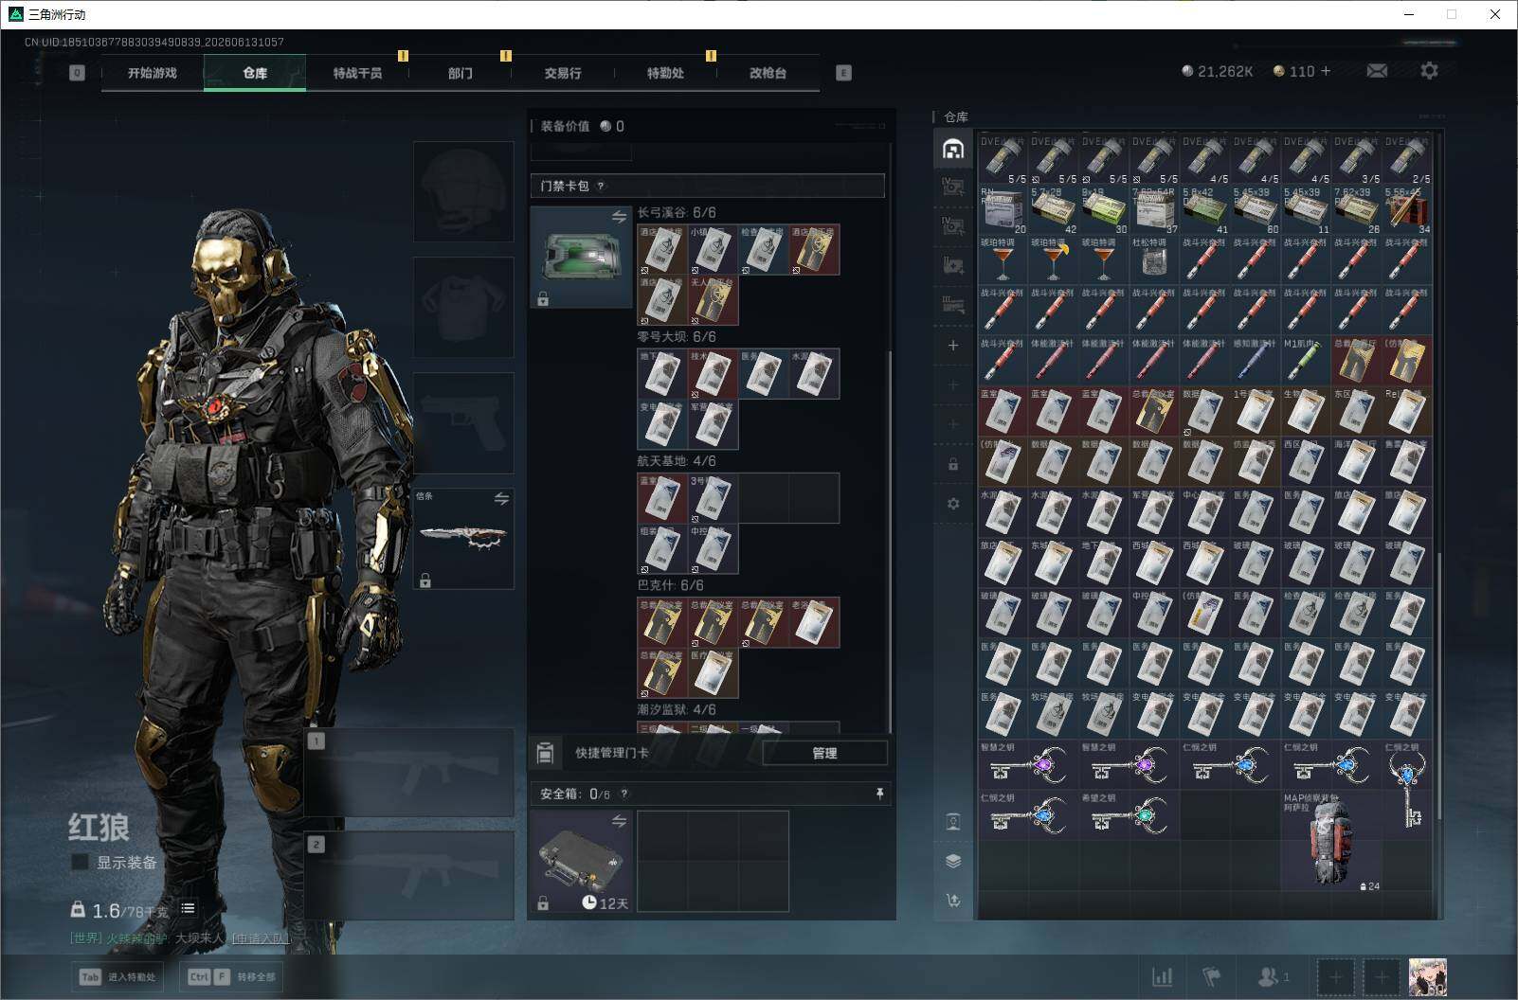
Task: Select the main warehouse storage icon
Action: 953,149
